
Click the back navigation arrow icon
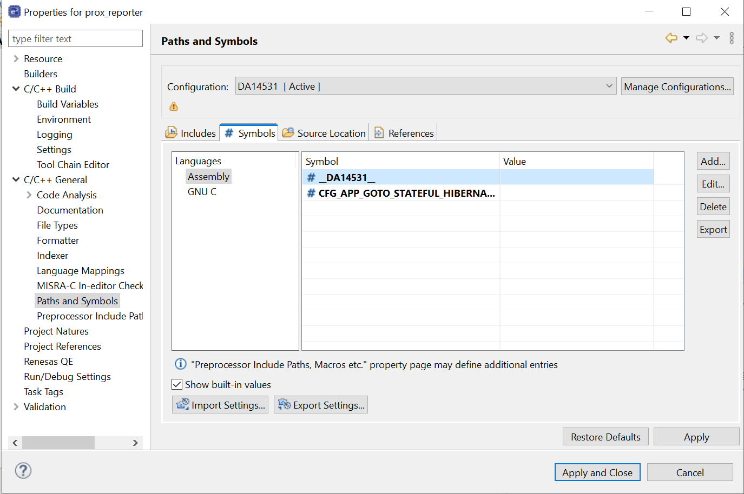671,38
